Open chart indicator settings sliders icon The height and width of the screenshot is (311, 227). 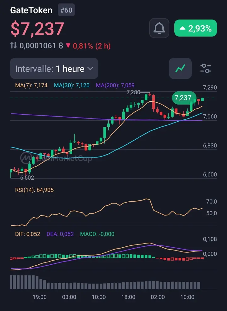click(205, 68)
